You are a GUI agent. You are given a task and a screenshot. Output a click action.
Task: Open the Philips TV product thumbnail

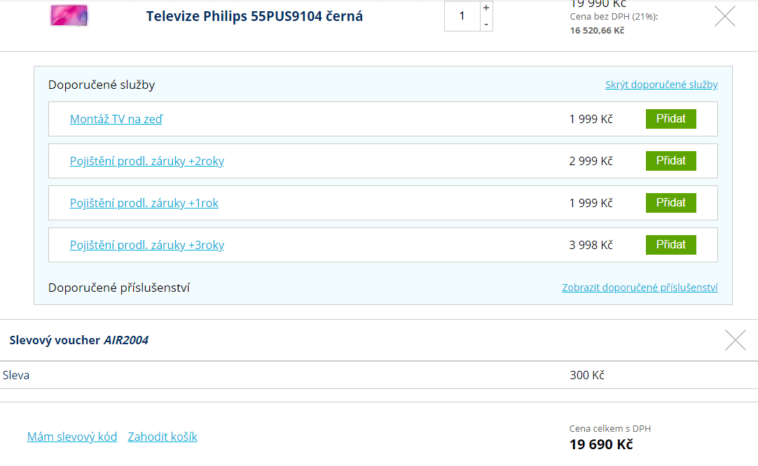(69, 16)
